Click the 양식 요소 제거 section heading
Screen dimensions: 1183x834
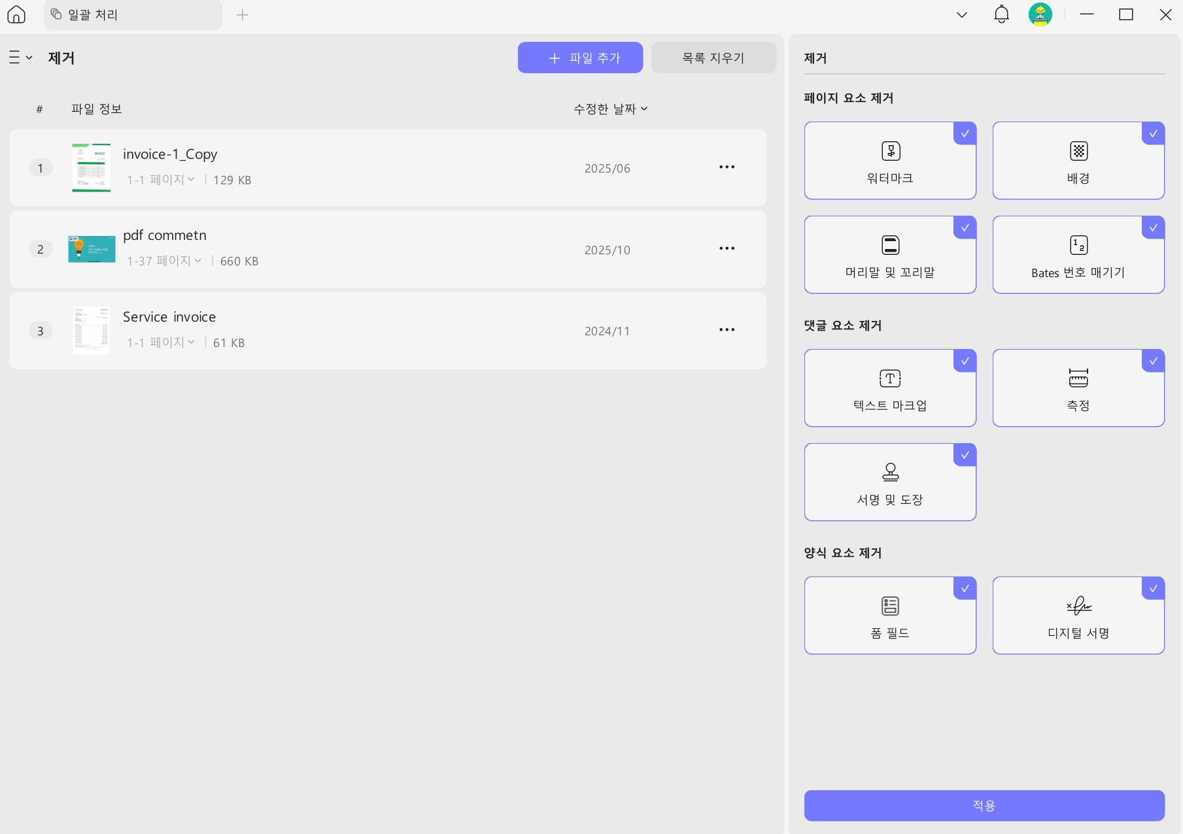click(x=843, y=553)
